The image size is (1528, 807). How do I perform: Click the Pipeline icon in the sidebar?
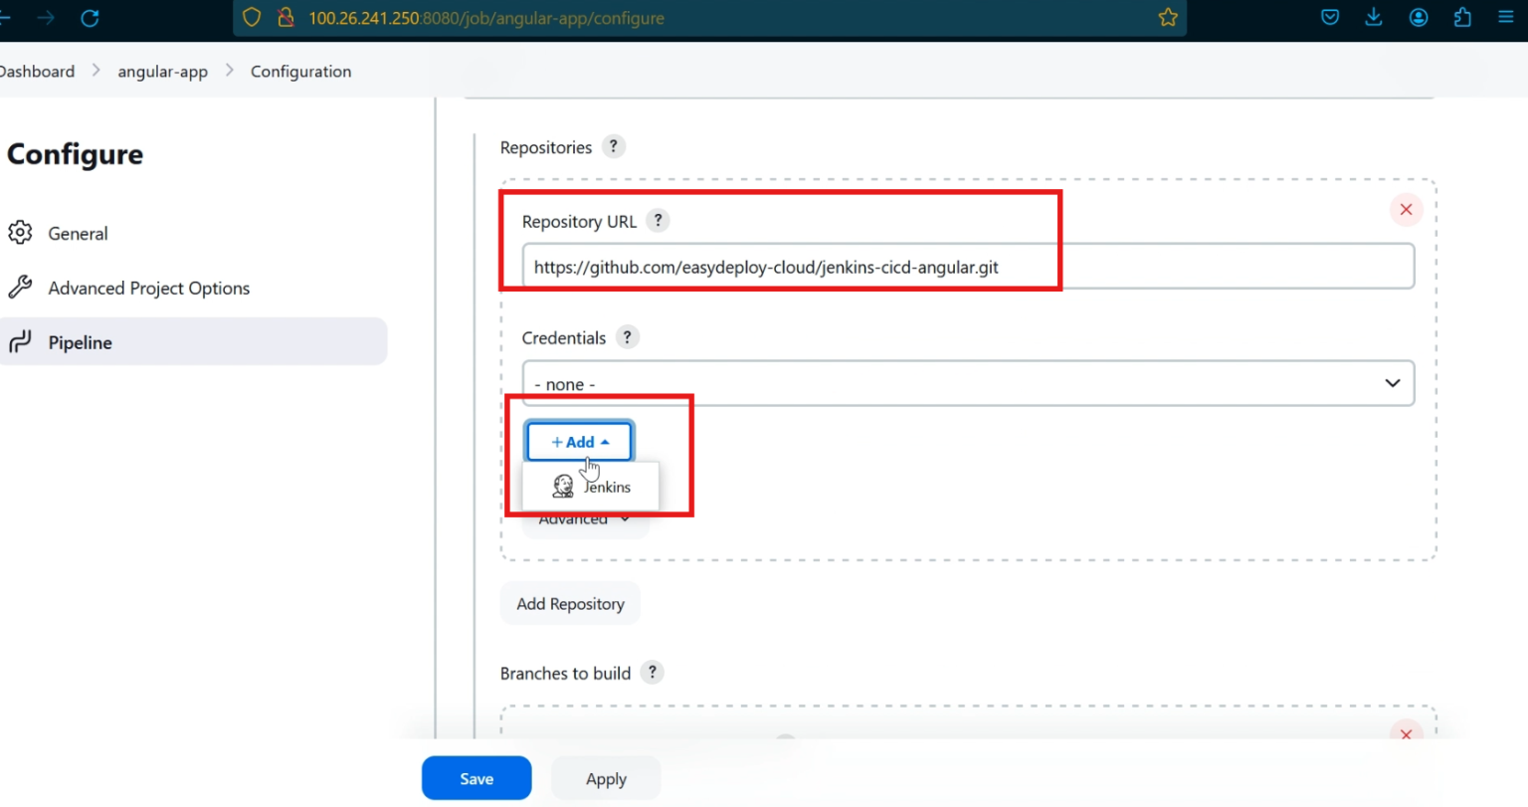(20, 342)
